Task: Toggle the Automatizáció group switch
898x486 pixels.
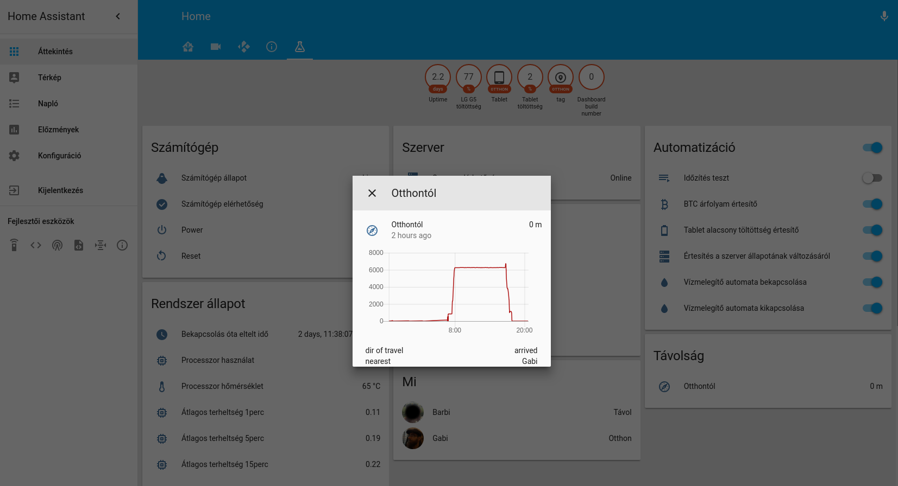Action: click(x=872, y=148)
